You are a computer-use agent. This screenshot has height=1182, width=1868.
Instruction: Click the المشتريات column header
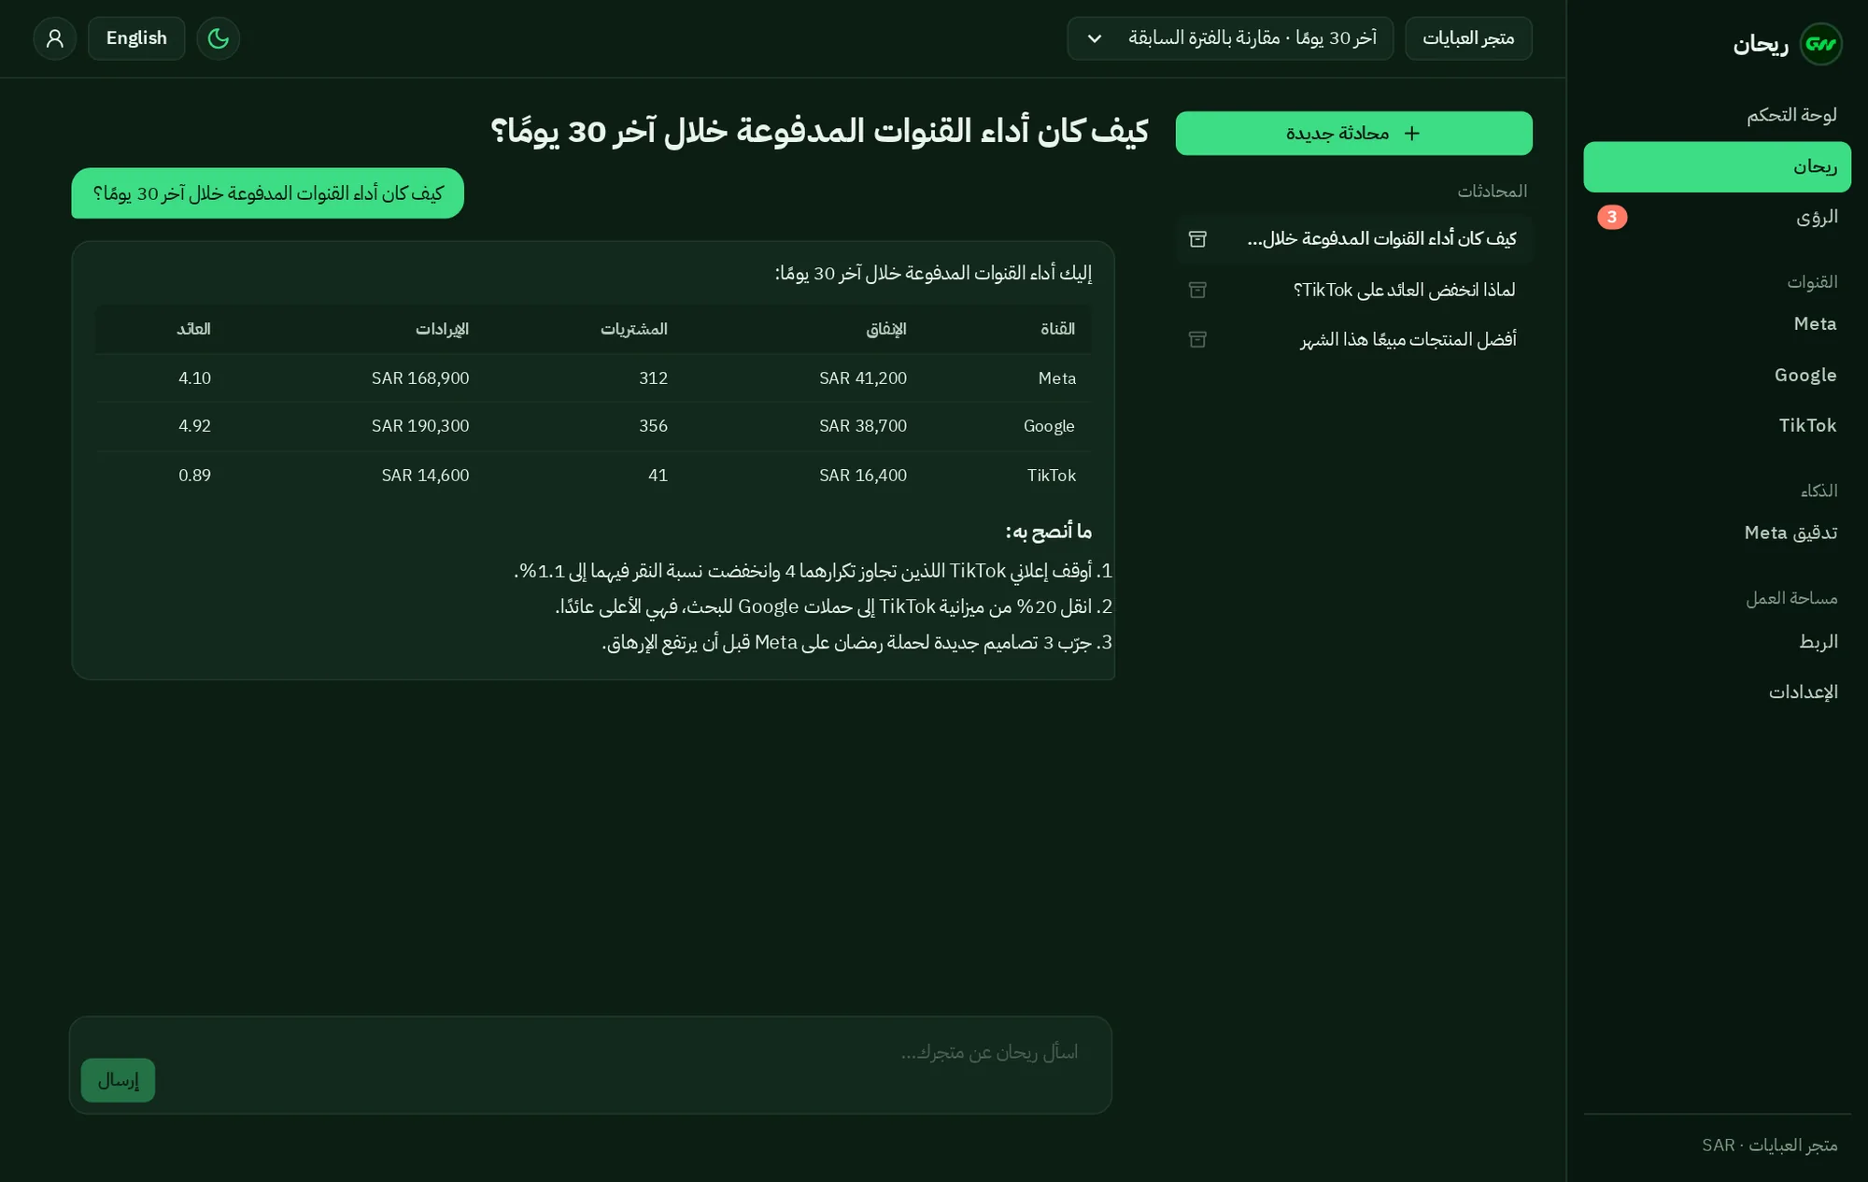click(634, 329)
